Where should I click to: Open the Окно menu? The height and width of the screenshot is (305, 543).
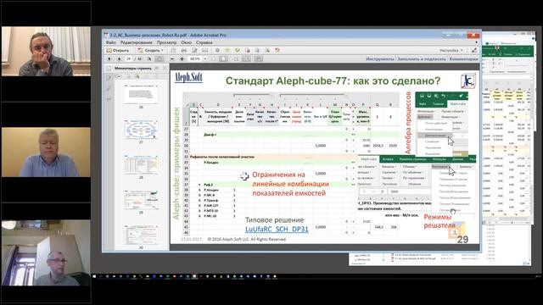pos(187,42)
